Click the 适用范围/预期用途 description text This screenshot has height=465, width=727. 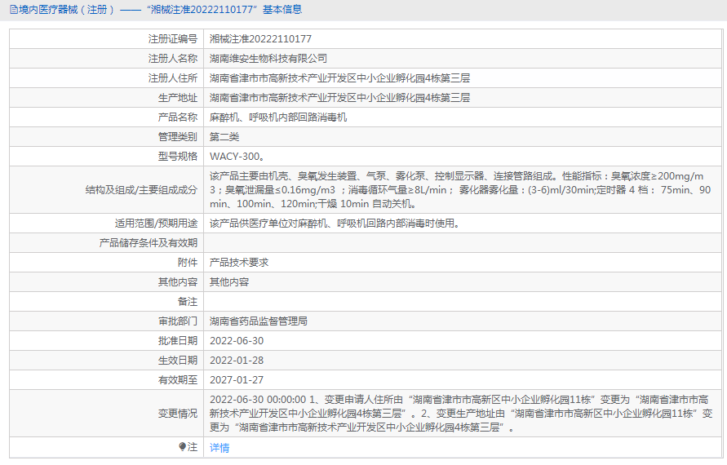tap(335, 224)
